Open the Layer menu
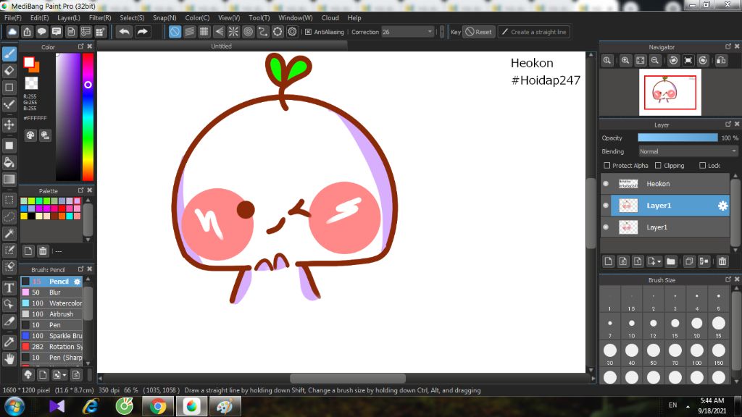This screenshot has height=417, width=742. pyautogui.click(x=69, y=18)
